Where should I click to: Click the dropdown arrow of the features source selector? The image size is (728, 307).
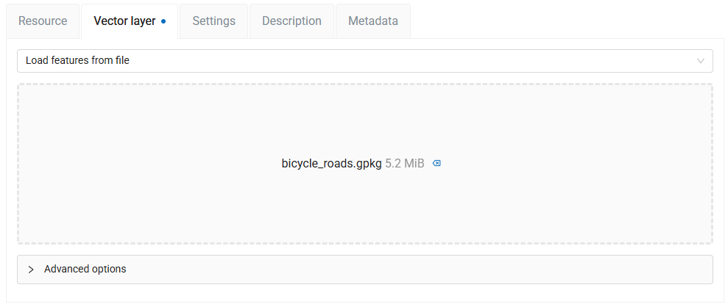[x=700, y=61]
